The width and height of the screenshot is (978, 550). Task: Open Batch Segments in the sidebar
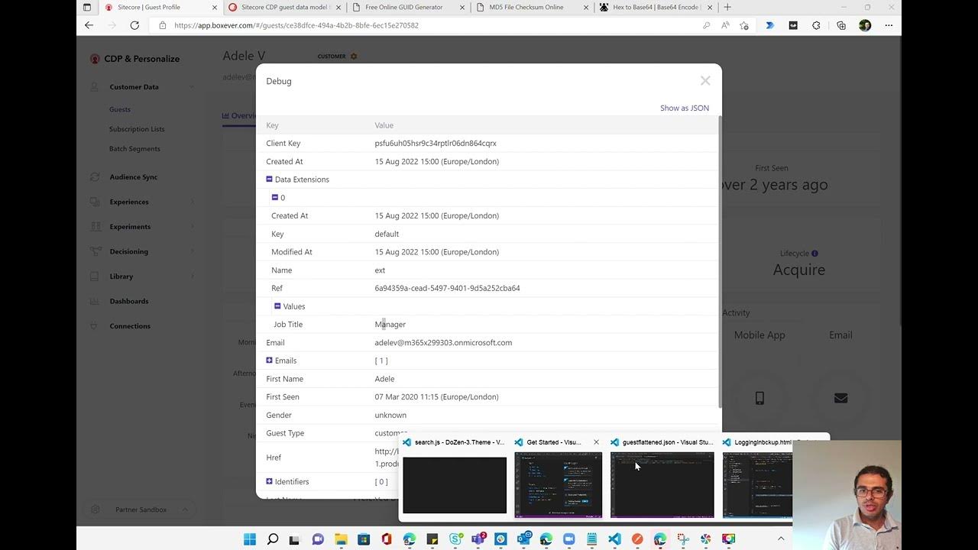click(x=134, y=149)
